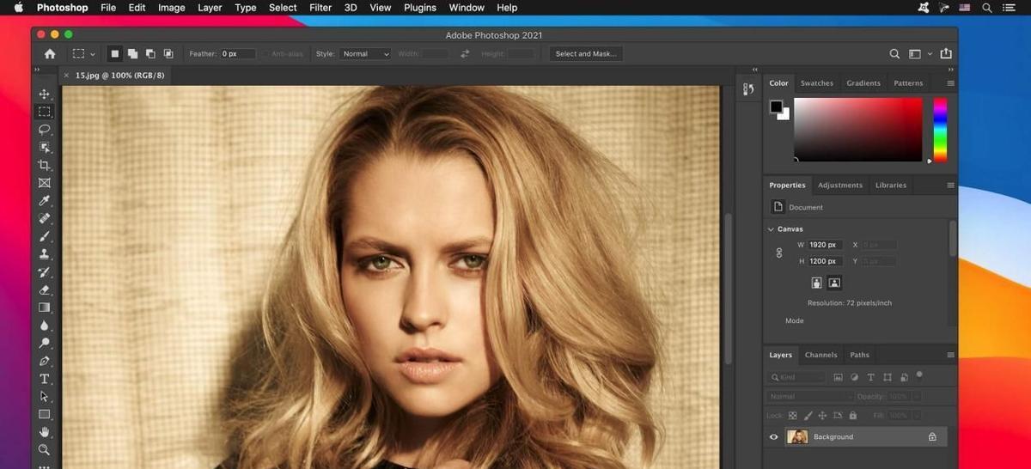Set canvas orientation to landscape
Screen dimensions: 1031x469
[833, 283]
